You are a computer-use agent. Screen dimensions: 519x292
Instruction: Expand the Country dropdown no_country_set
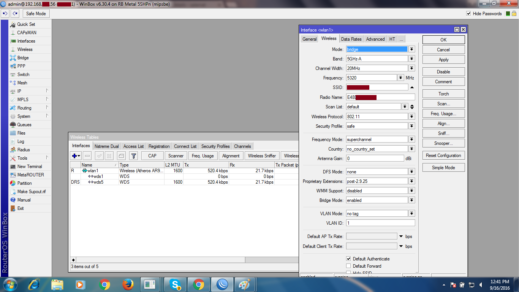point(411,149)
